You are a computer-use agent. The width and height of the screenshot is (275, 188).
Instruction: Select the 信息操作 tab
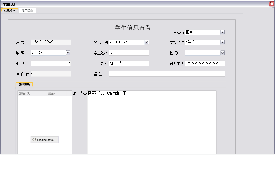point(9,10)
